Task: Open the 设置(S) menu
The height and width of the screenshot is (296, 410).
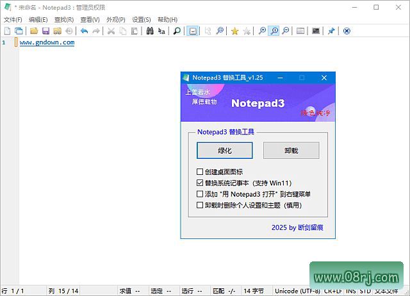Action: pos(142,20)
